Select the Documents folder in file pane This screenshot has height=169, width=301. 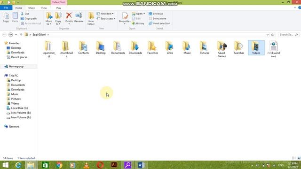tap(118, 48)
